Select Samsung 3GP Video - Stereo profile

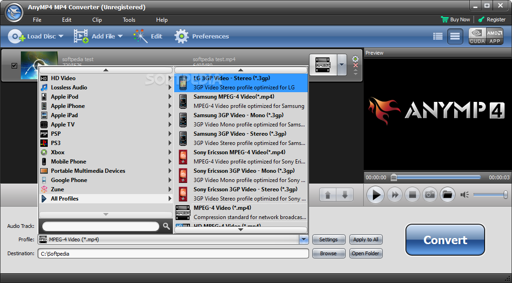(241, 138)
